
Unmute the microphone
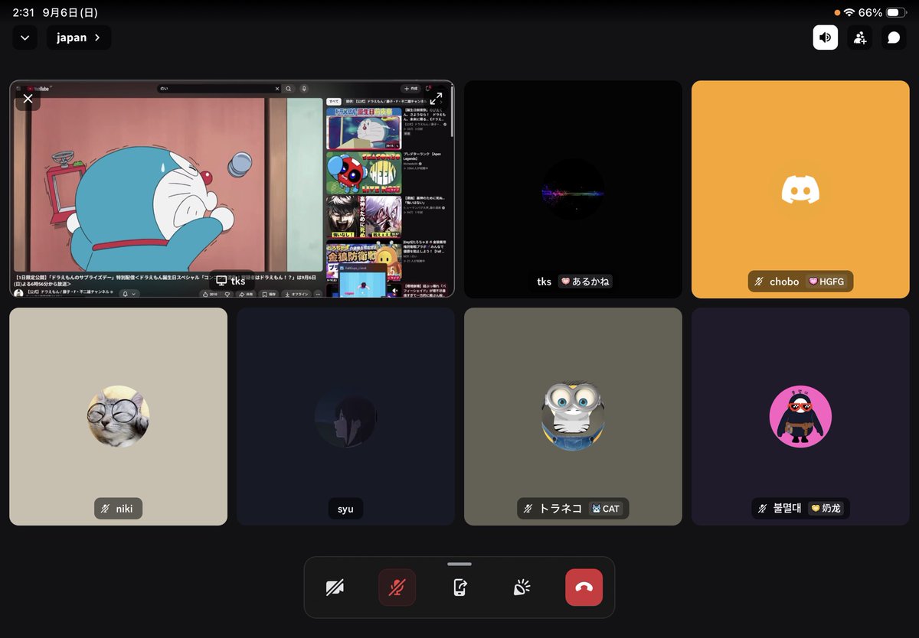tap(397, 588)
